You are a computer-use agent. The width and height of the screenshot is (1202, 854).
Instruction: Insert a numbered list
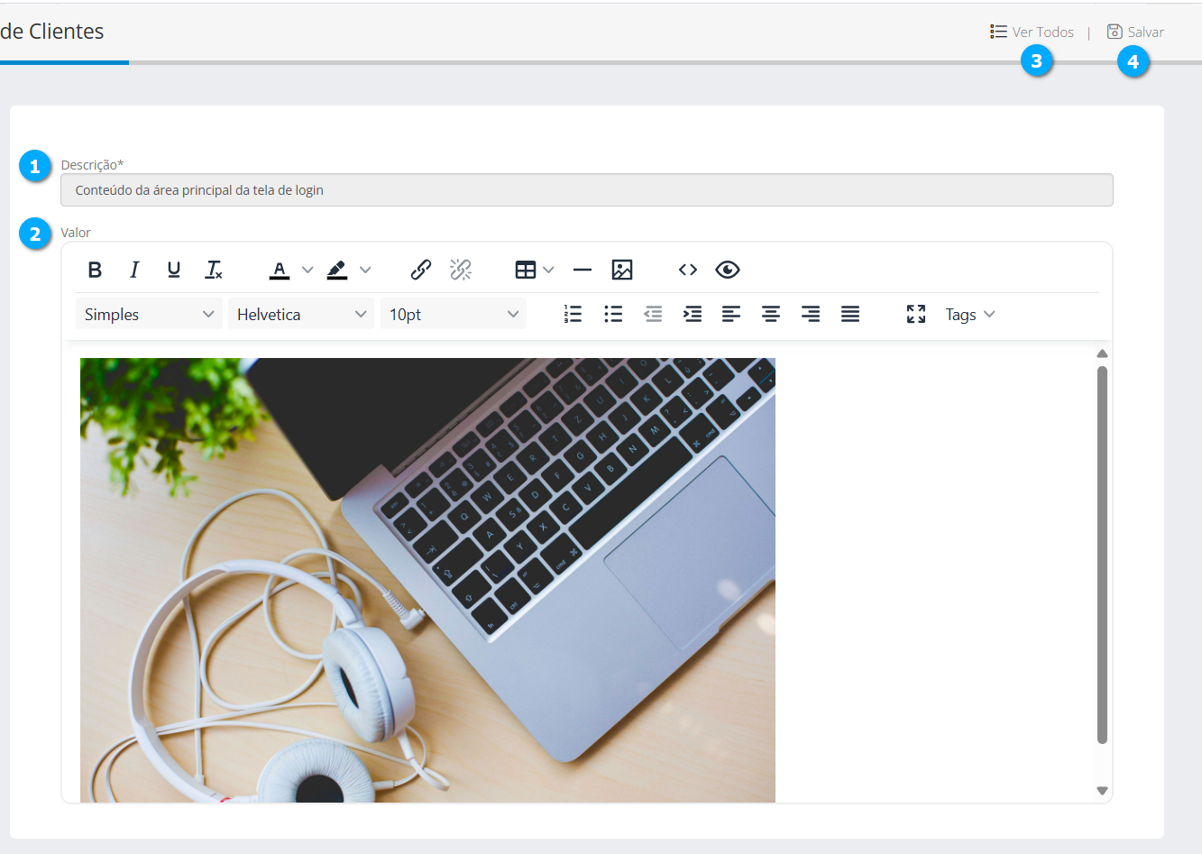click(x=573, y=314)
